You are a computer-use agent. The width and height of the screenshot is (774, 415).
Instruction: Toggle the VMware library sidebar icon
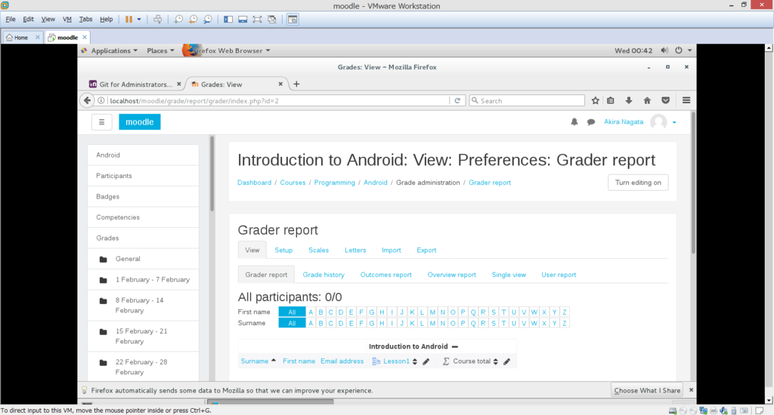[x=228, y=19]
